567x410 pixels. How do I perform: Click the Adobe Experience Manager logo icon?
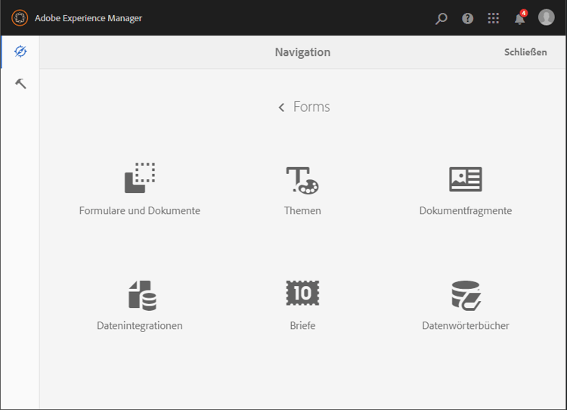(x=20, y=17)
